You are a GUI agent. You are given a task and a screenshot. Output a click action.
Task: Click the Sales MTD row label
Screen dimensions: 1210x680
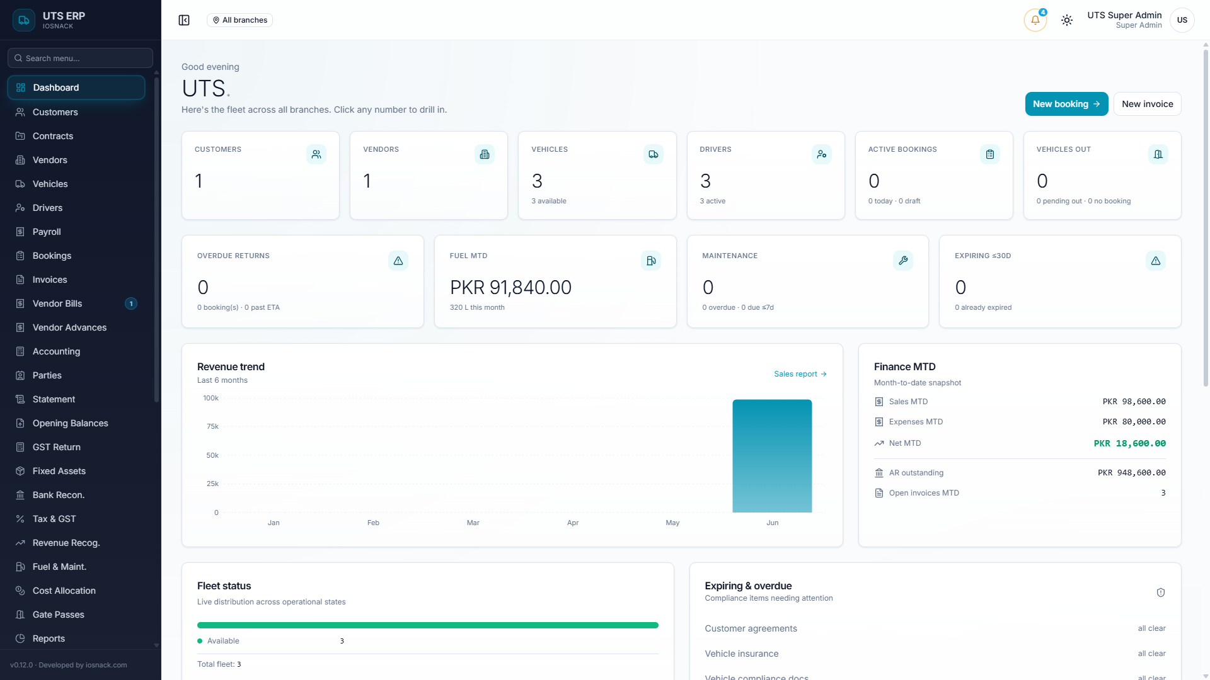pyautogui.click(x=908, y=402)
